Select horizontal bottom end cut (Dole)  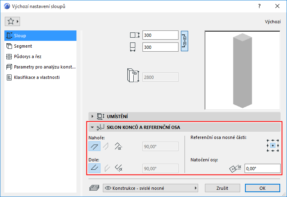click(x=94, y=168)
